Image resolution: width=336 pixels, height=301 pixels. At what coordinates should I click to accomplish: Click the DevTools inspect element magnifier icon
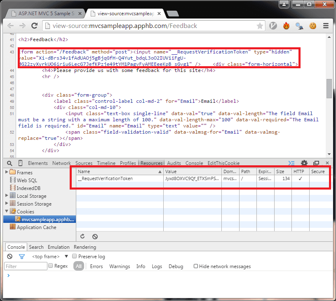10,163
